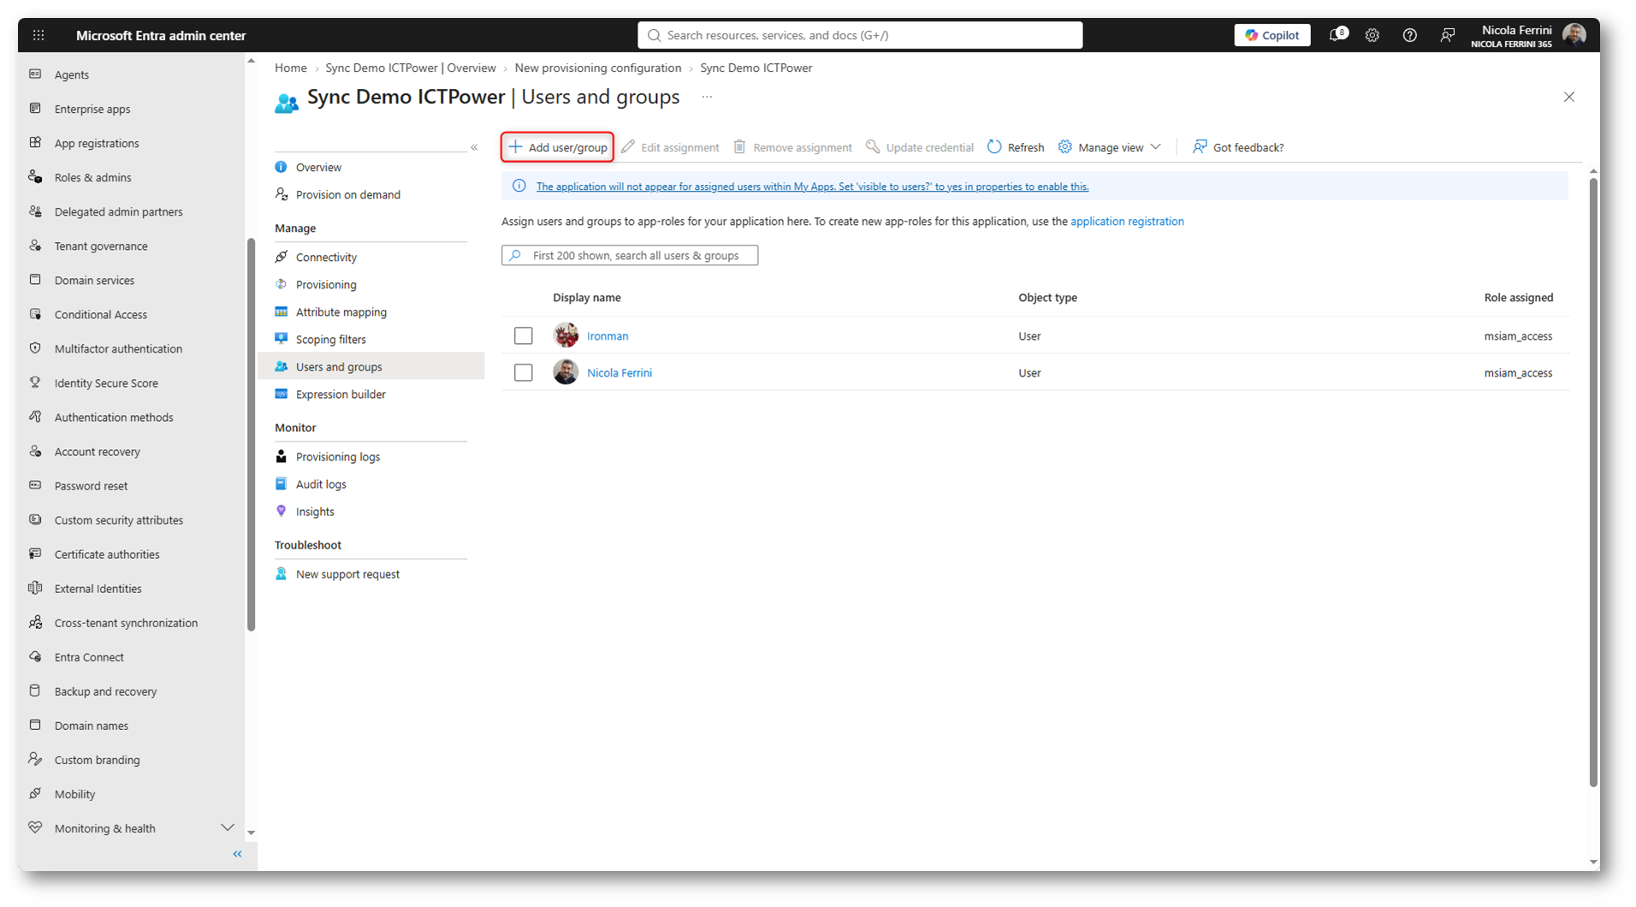The height and width of the screenshot is (907, 1636).
Task: Open Authentication methods in sidebar
Action: click(x=114, y=417)
